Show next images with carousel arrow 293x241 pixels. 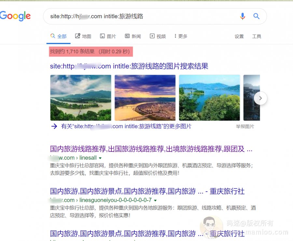[x=260, y=98]
